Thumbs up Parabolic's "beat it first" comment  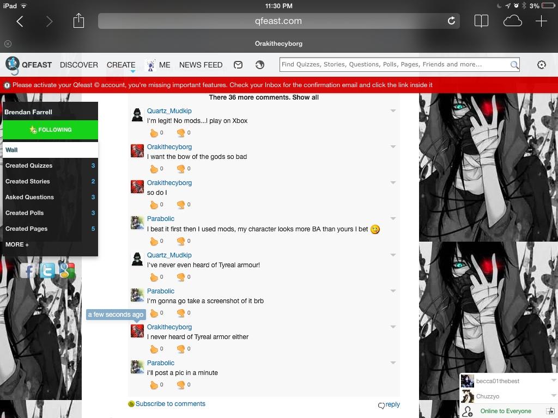click(154, 241)
